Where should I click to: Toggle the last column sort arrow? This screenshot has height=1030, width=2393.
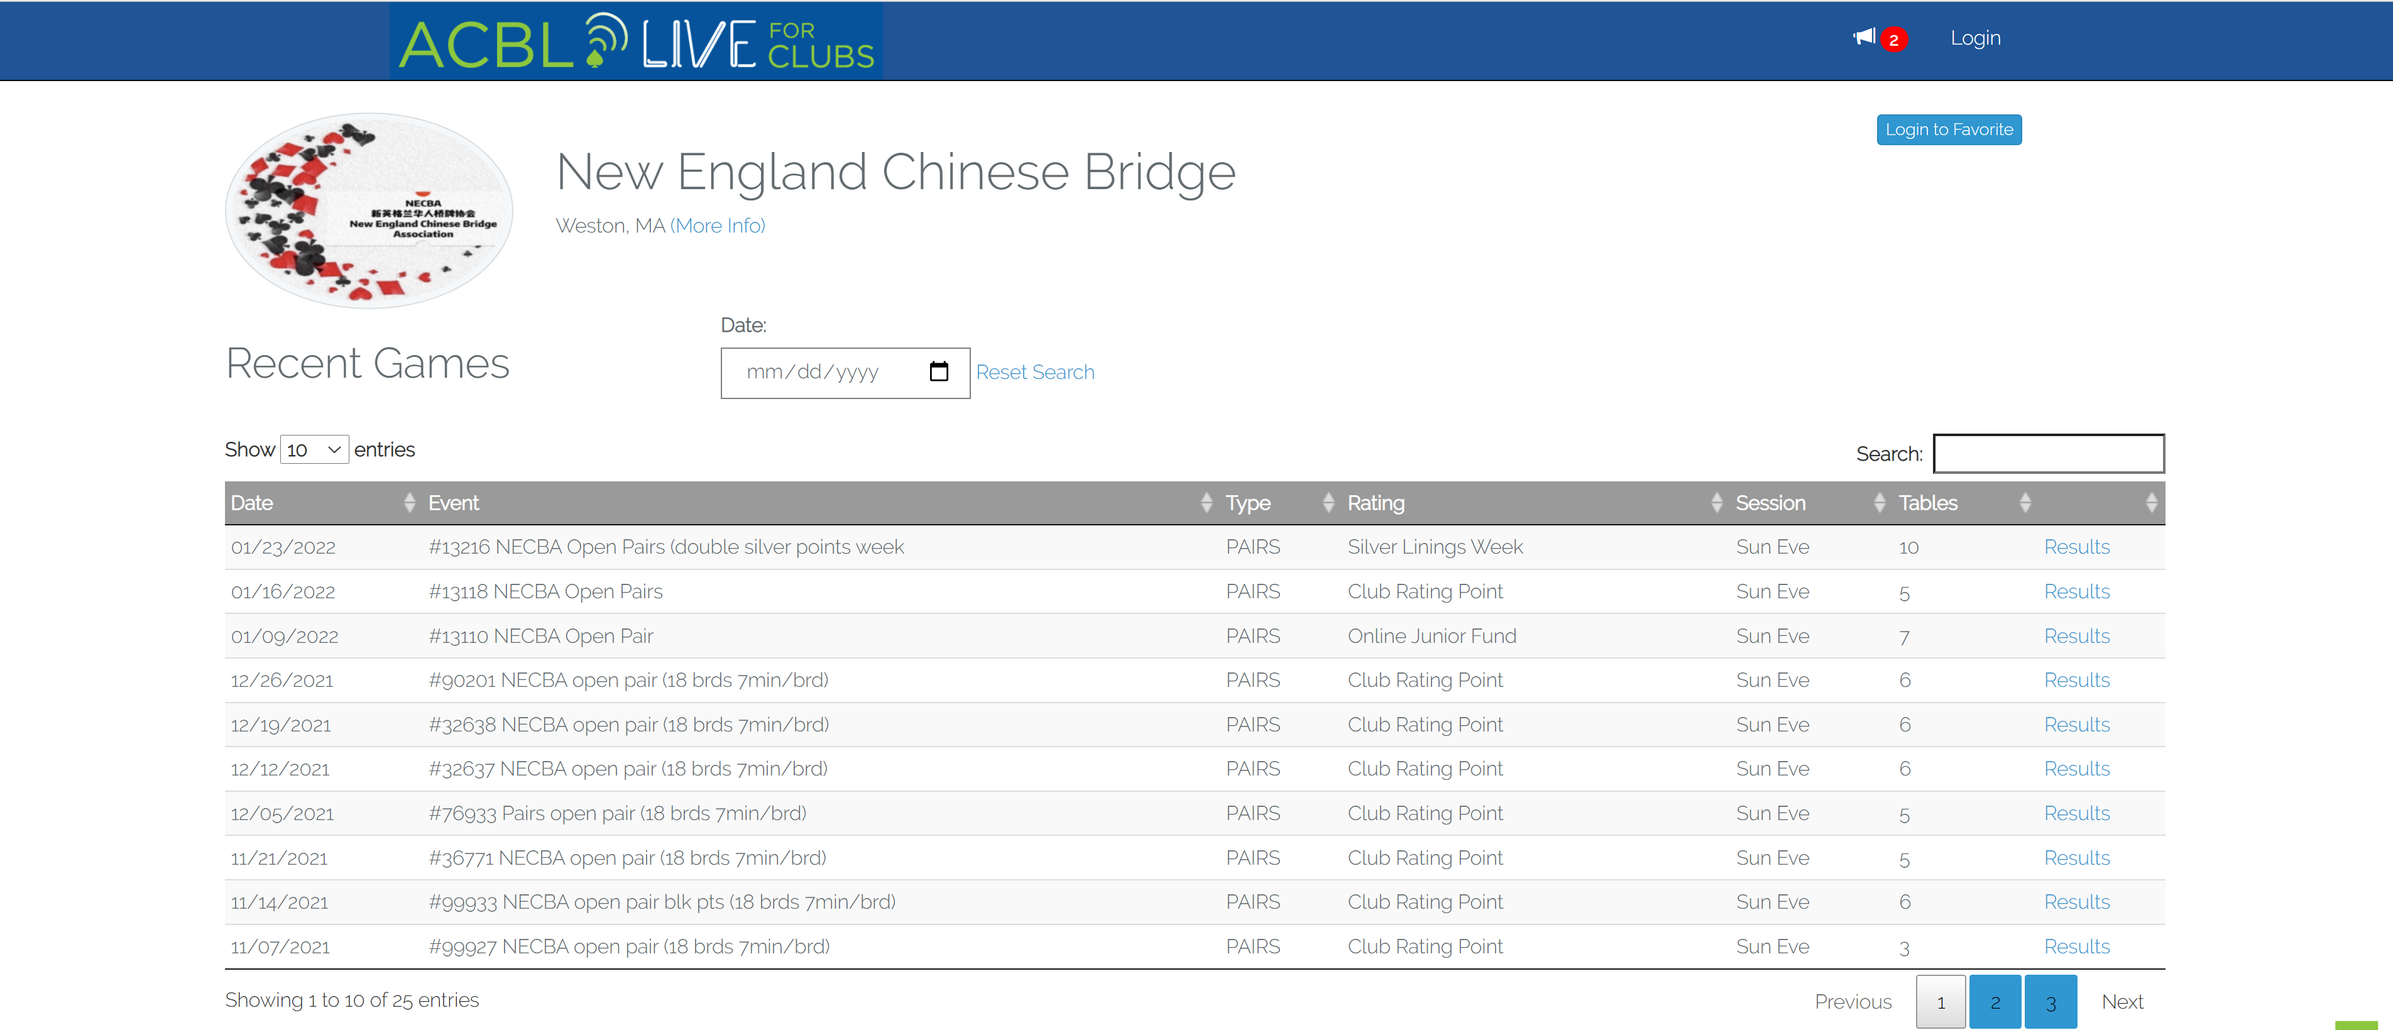2152,502
